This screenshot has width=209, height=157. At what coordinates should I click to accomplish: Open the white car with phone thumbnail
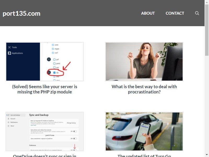coord(144,132)
